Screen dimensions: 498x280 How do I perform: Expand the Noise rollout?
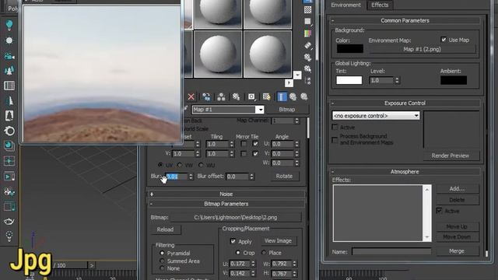226,194
